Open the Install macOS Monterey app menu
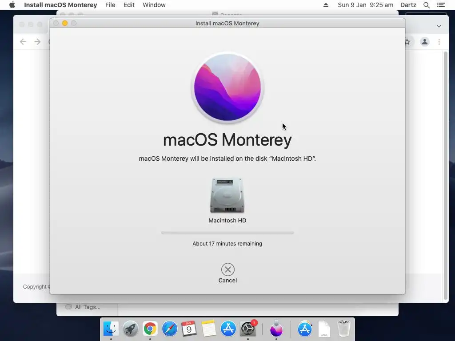 (60, 5)
